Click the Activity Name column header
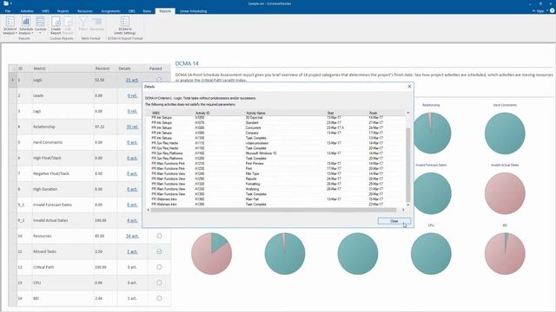The image size is (556, 312). 255,113
